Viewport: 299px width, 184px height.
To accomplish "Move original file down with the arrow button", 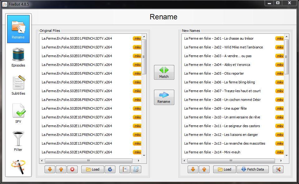I will pyautogui.click(x=50, y=169).
